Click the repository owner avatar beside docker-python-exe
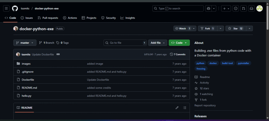The width and height of the screenshot is (269, 121). click(16, 29)
